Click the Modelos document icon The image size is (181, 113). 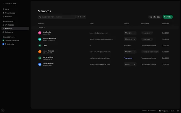point(3,17)
